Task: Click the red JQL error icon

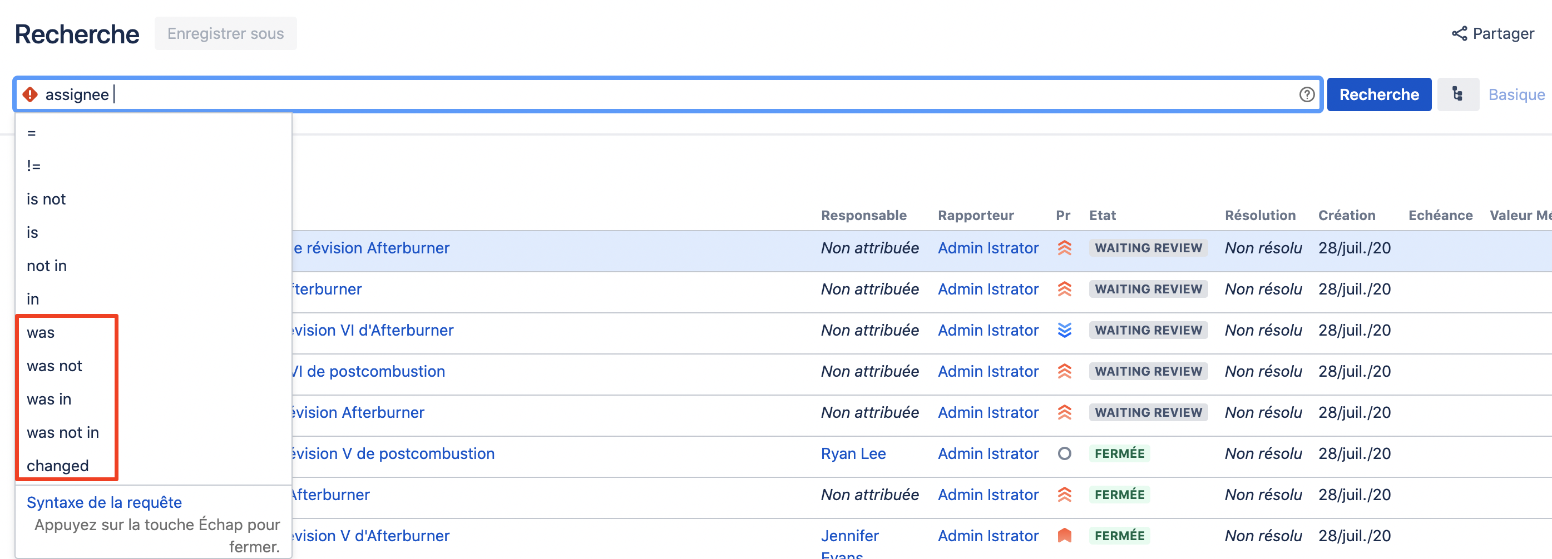Action: [29, 94]
